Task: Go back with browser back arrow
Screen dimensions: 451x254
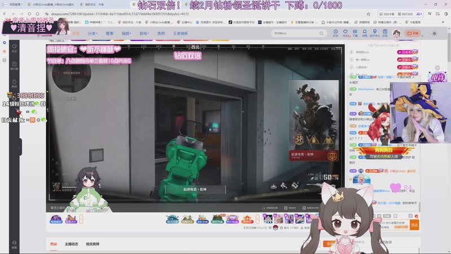Action: coord(14,14)
